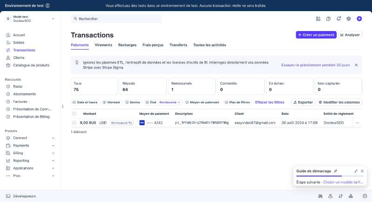Open the warning triangle icon in bottom bar
Image resolution: width=372 pixels, height=202 pixels.
(330, 196)
